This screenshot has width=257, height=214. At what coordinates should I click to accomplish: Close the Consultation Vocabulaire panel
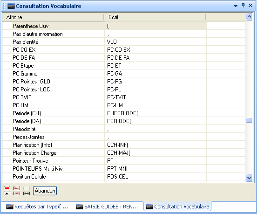click(x=250, y=6)
